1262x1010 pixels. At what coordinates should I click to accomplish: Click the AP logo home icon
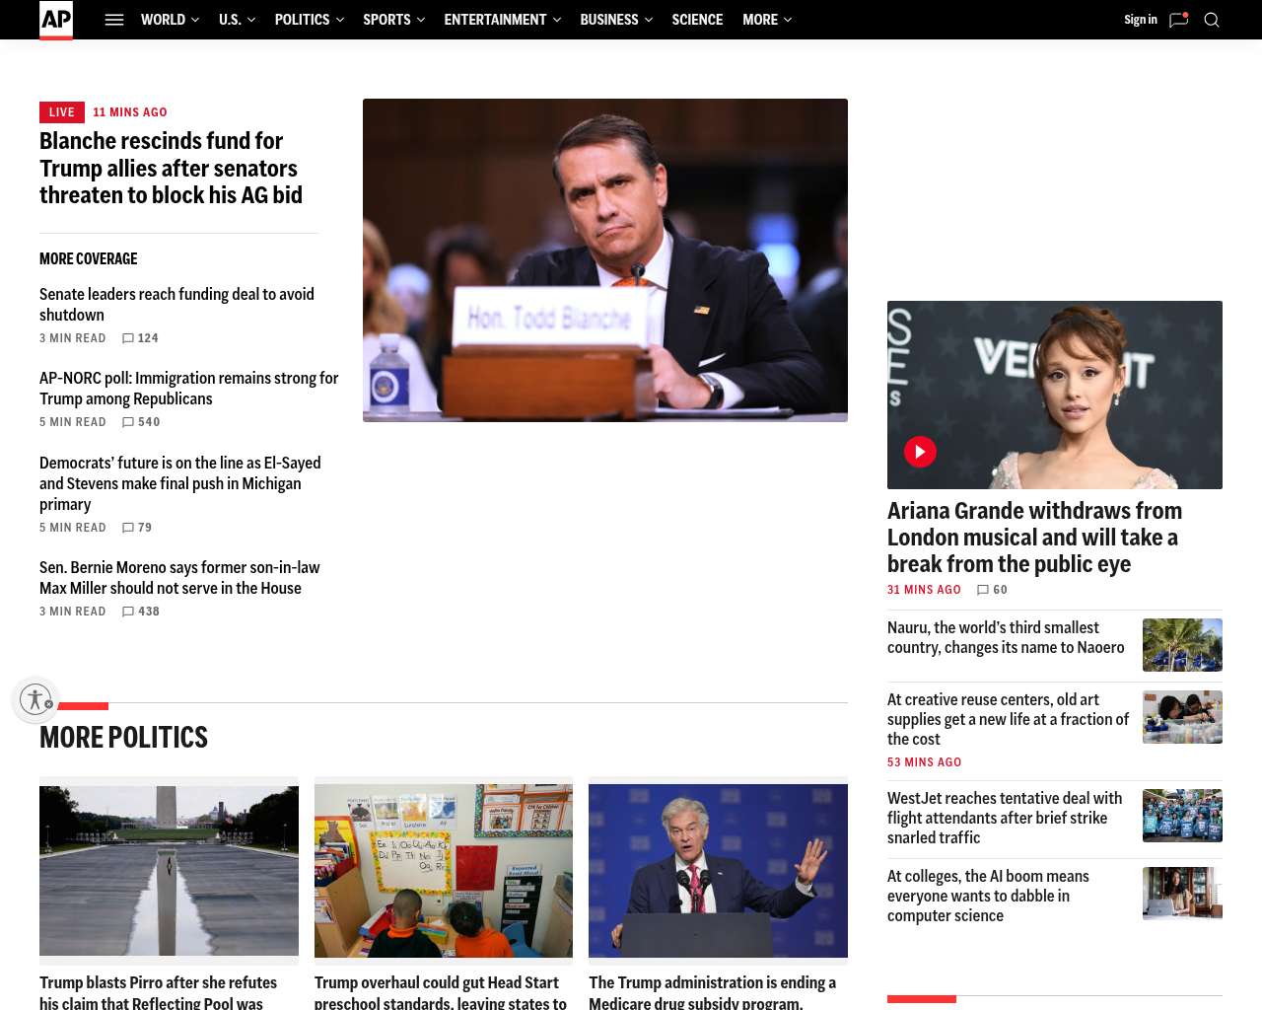click(x=56, y=20)
